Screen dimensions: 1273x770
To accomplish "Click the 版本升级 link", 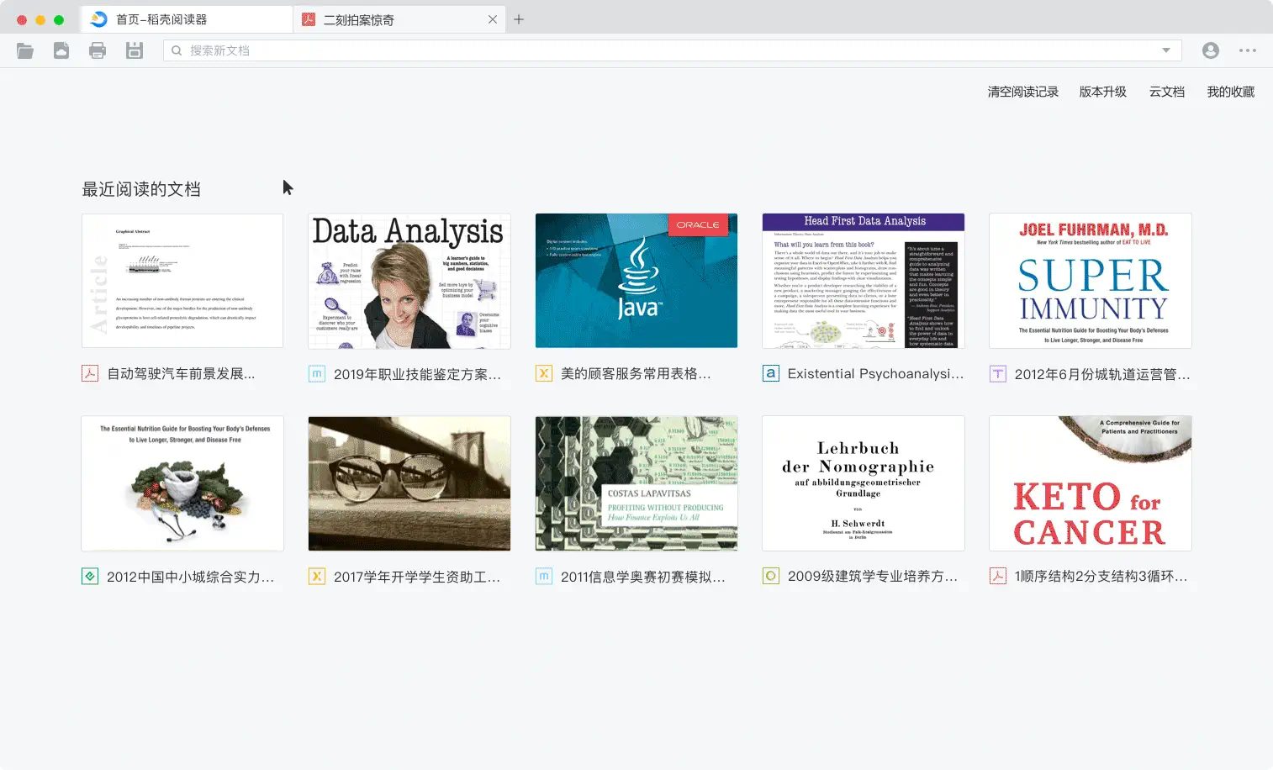I will [1102, 92].
